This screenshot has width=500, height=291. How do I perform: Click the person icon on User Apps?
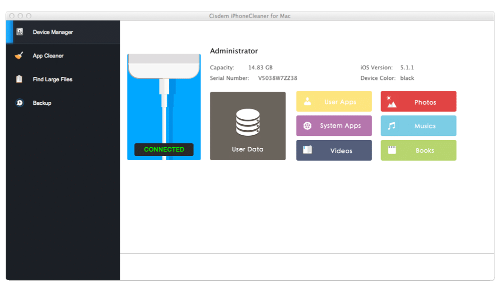click(x=307, y=101)
